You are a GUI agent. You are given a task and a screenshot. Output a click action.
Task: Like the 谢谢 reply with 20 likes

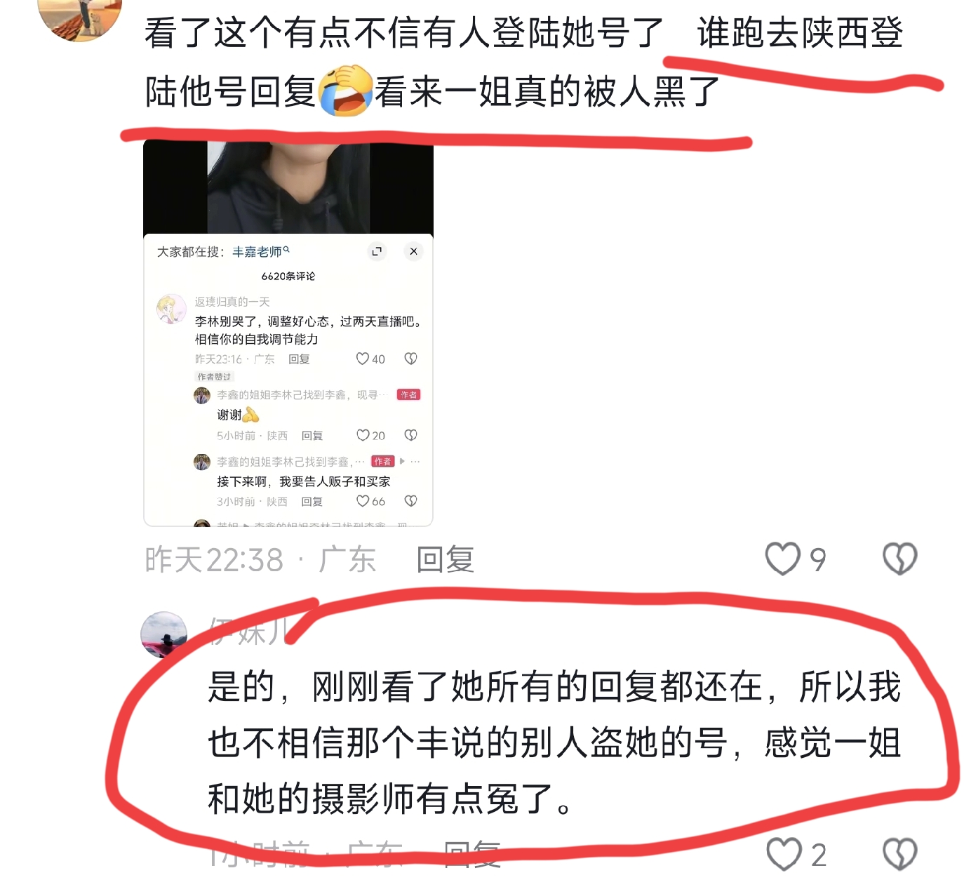pos(363,435)
